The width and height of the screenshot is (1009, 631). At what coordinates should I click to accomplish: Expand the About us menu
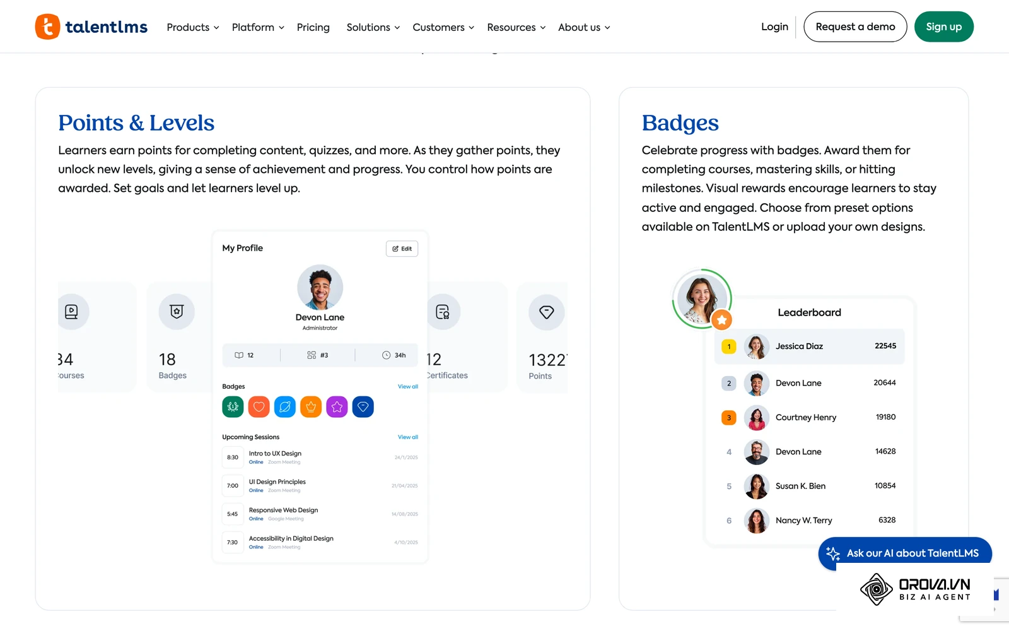(584, 27)
